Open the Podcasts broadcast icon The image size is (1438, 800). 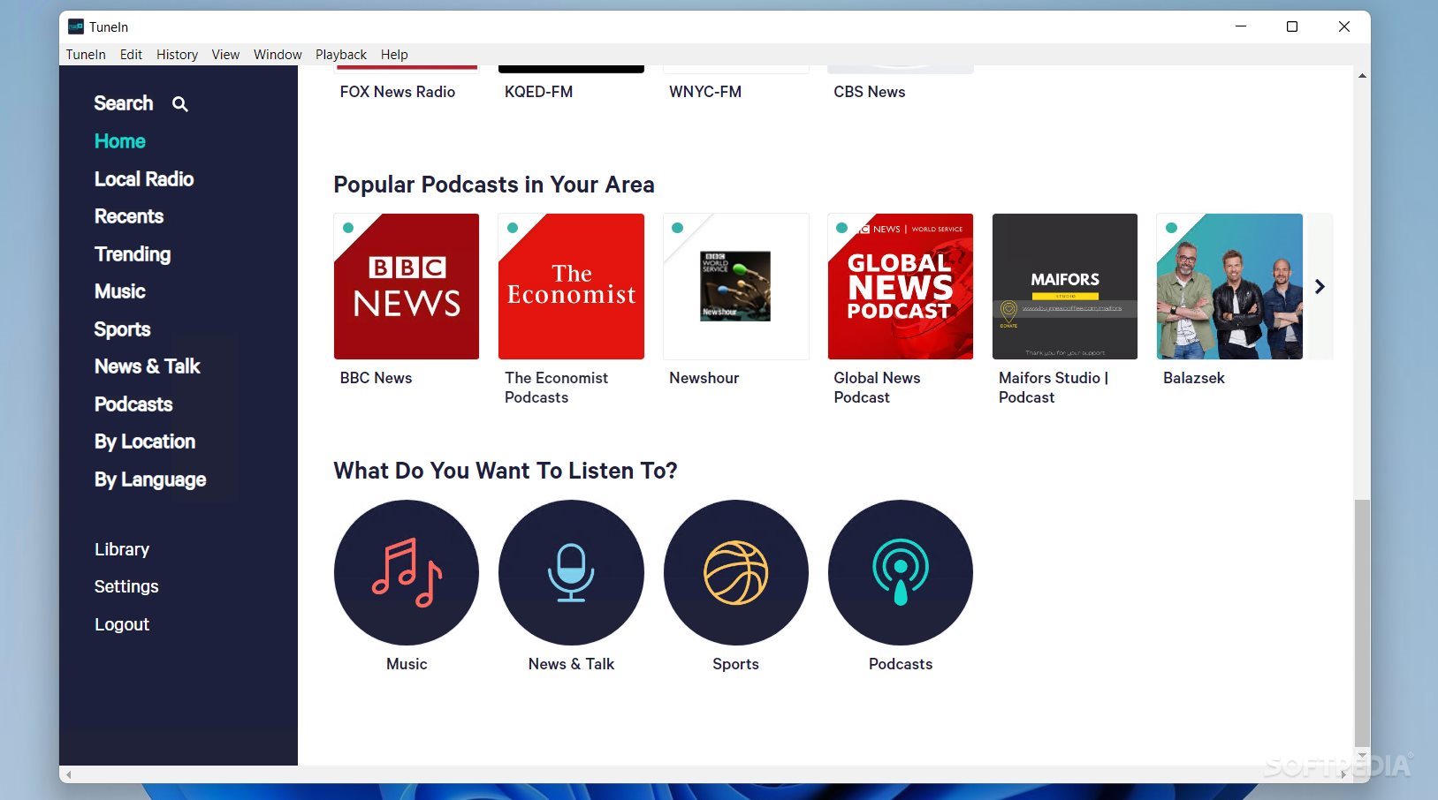(x=901, y=572)
